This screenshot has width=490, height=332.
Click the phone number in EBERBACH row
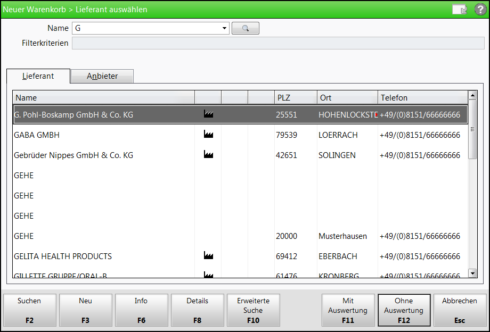pyautogui.click(x=420, y=256)
